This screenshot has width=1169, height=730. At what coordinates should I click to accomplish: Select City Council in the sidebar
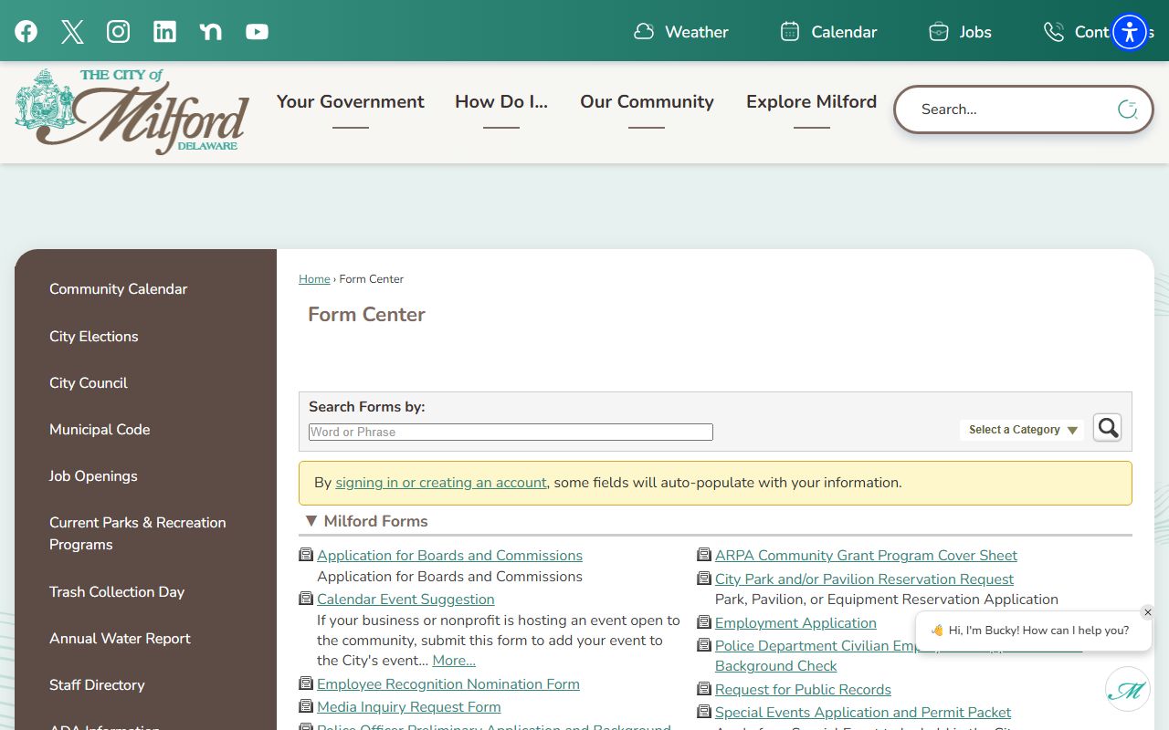coord(89,383)
